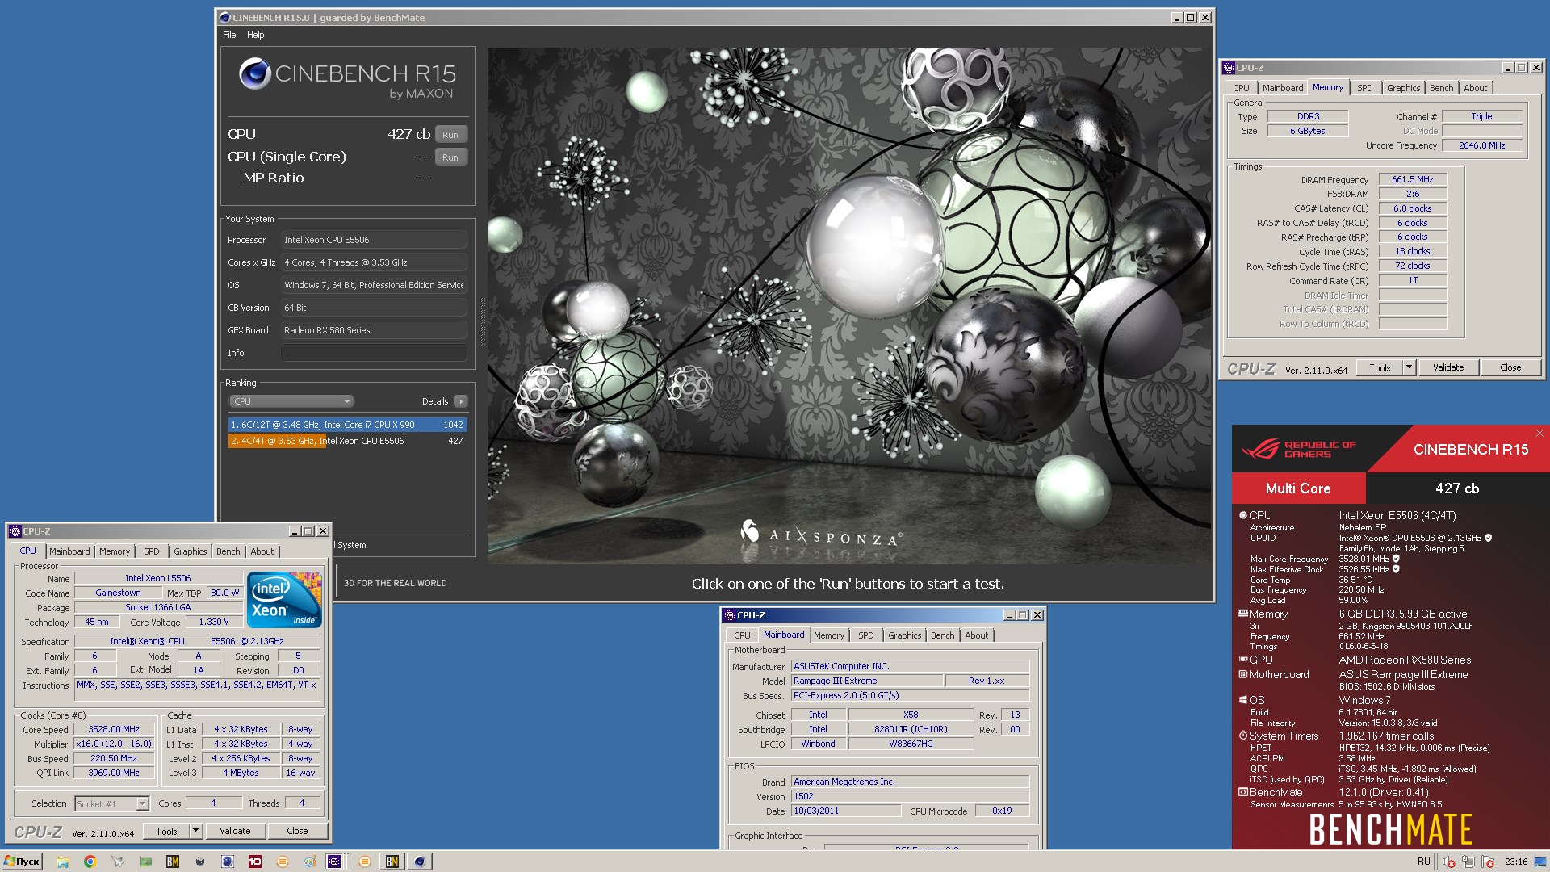Screen dimensions: 1550x872
Task: Click CPU-Z title icon in Mainboard window
Action: (x=729, y=615)
